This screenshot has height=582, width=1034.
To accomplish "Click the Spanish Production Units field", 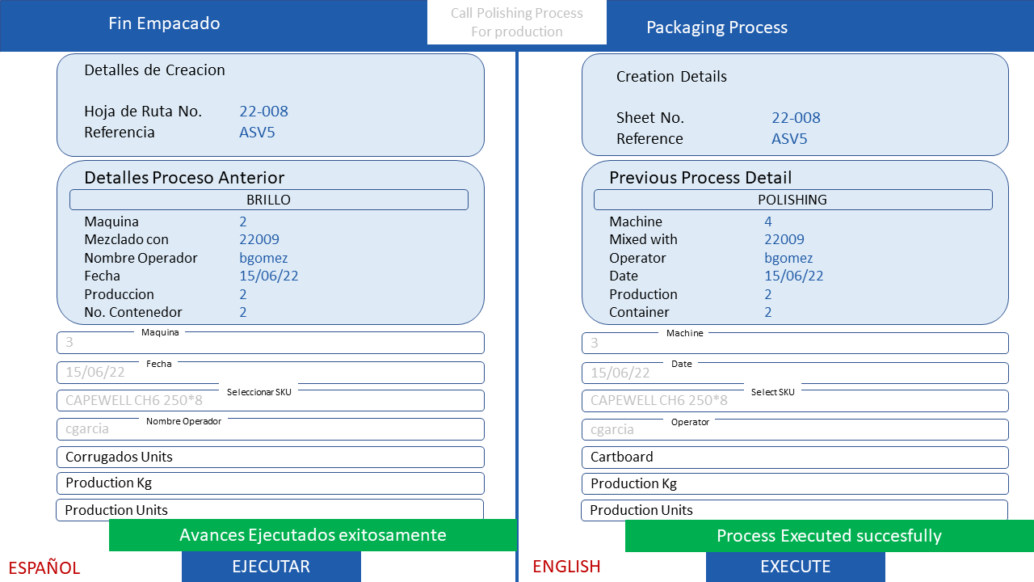I will coord(270,509).
